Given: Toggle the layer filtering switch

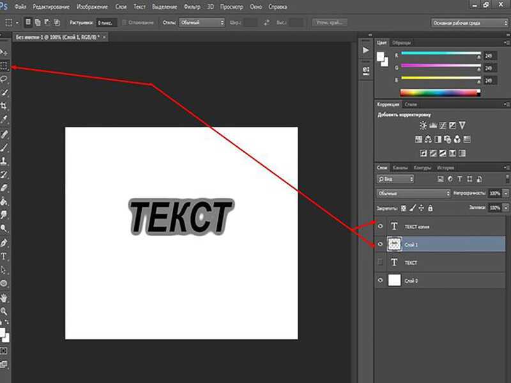Looking at the screenshot, I should coord(507,179).
